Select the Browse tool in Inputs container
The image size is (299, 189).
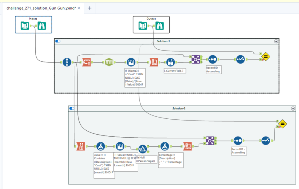42,26
